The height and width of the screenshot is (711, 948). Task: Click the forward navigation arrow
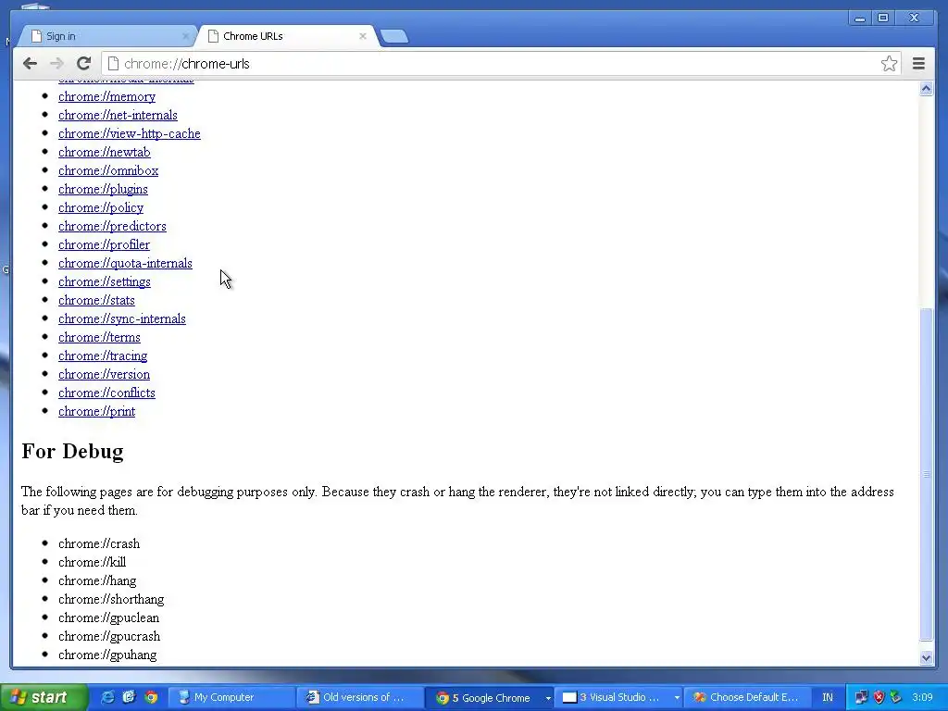coord(56,64)
